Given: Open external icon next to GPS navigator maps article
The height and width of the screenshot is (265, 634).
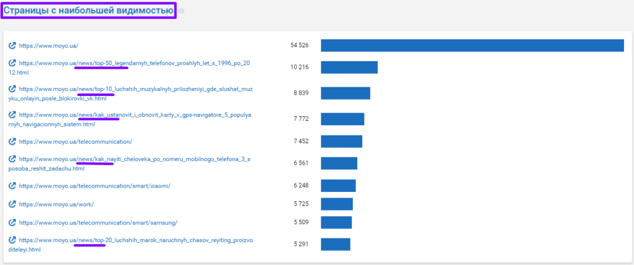Looking at the screenshot, I should 12,115.
